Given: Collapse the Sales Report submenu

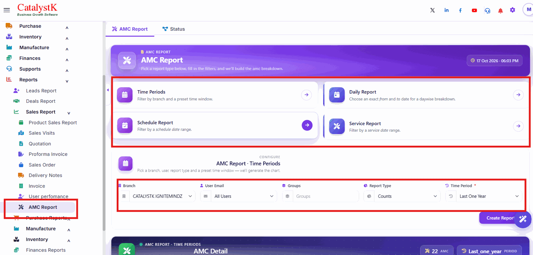Looking at the screenshot, I should tap(42, 112).
